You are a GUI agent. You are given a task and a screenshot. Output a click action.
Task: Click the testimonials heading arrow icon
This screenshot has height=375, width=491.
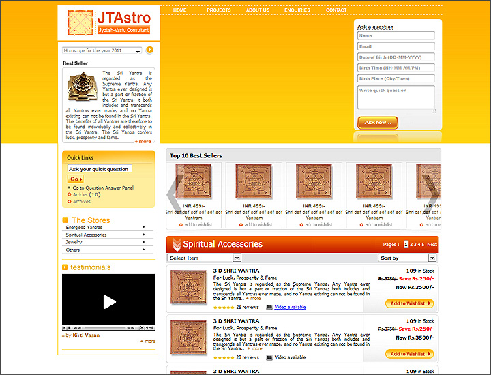tap(65, 267)
